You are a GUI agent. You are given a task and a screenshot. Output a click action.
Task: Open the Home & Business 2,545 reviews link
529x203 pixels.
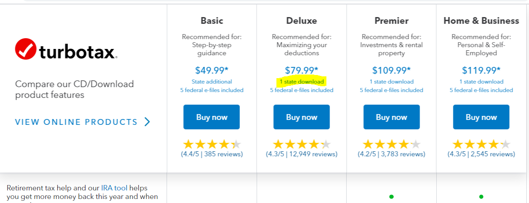(x=481, y=154)
